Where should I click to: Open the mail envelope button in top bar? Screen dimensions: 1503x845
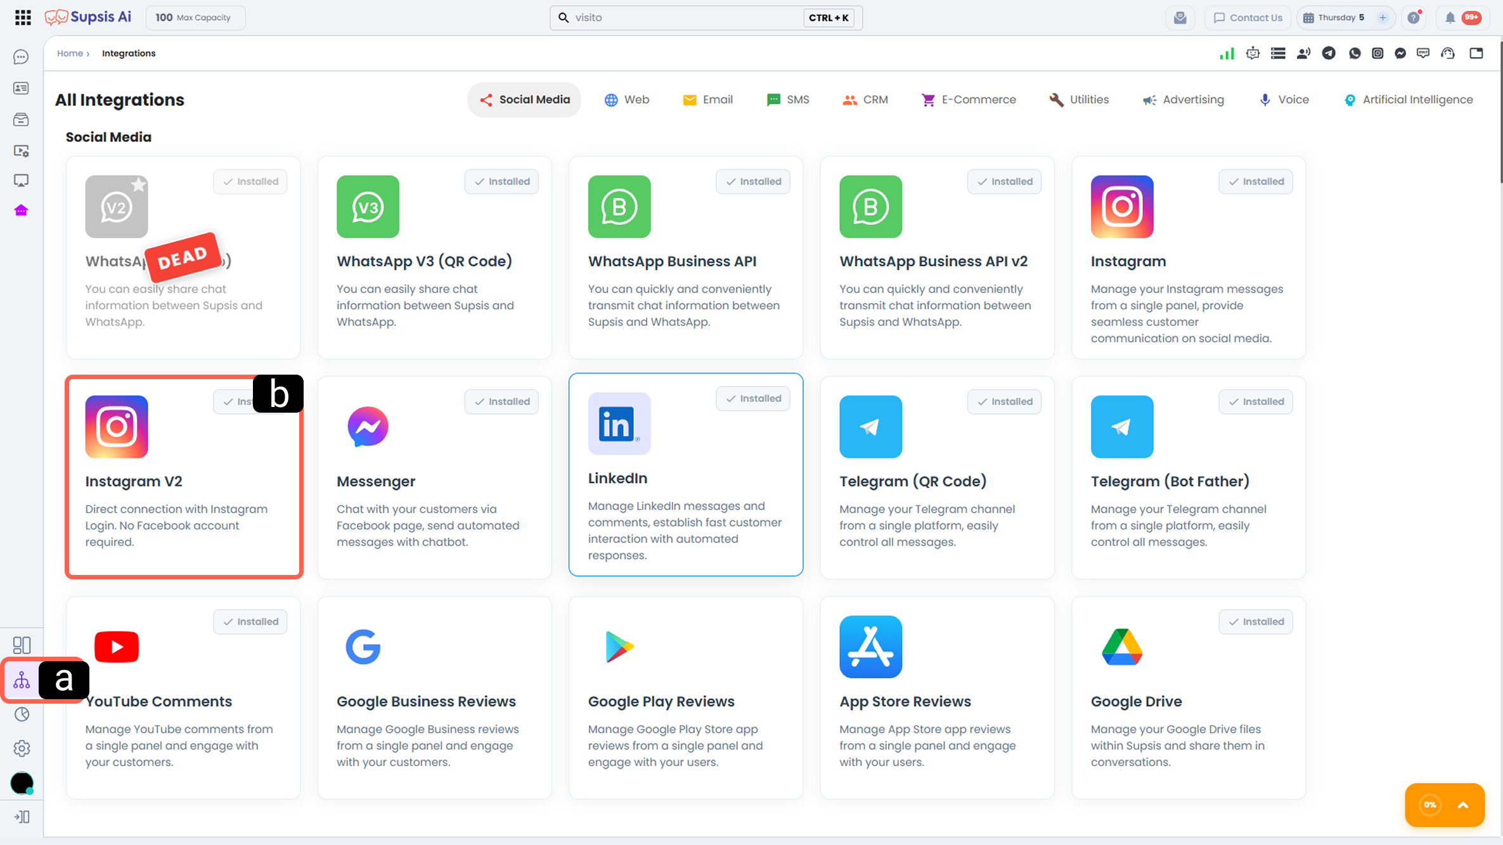(x=1180, y=18)
